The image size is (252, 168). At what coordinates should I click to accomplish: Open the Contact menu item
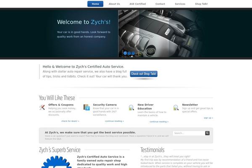160,4
